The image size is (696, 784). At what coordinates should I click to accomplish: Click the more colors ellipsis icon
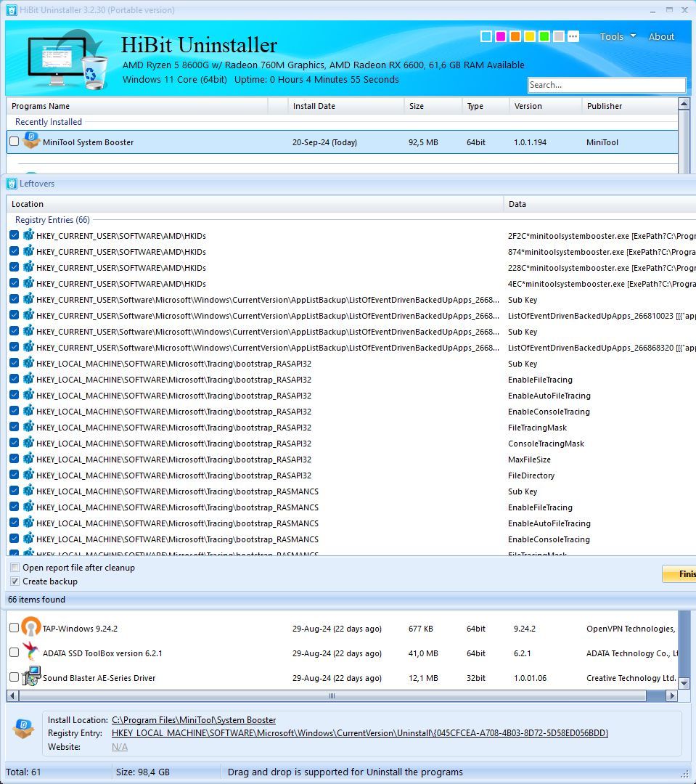coord(573,36)
